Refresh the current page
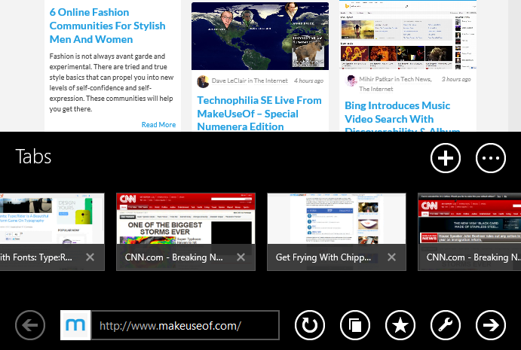The height and width of the screenshot is (350, 521). 309,325
